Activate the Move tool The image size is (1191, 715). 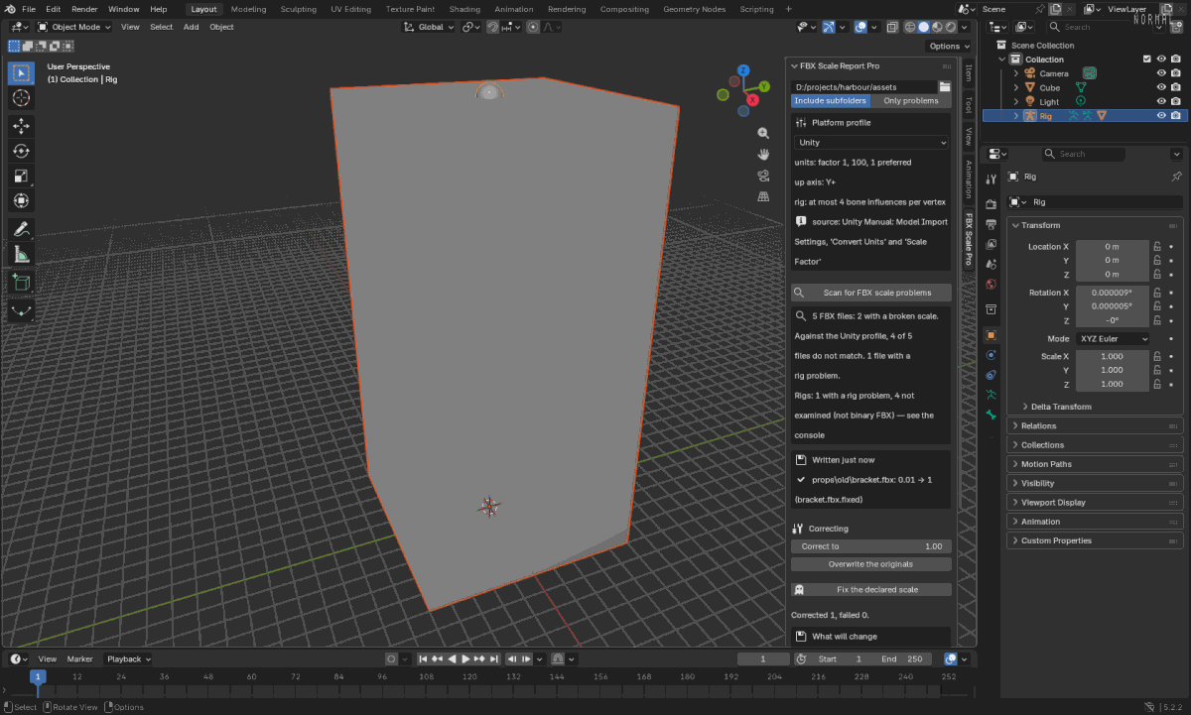[21, 126]
